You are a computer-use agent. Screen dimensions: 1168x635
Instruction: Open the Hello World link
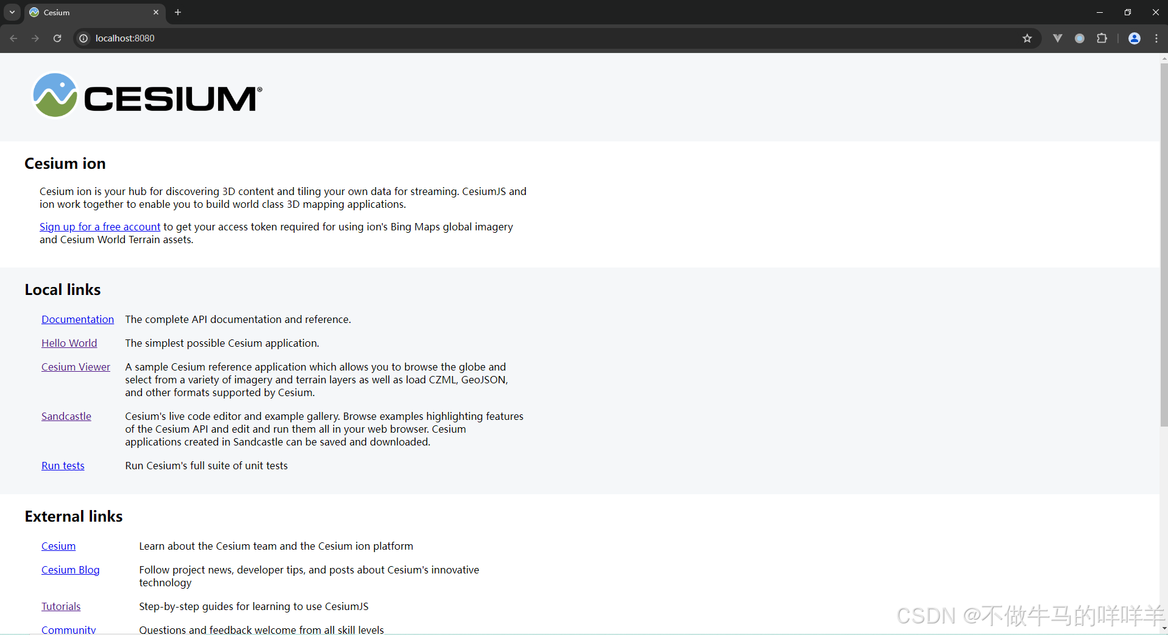(x=69, y=343)
